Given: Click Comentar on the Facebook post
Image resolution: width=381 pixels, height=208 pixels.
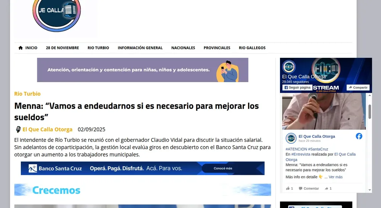Looking at the screenshot, I should click(x=309, y=188).
